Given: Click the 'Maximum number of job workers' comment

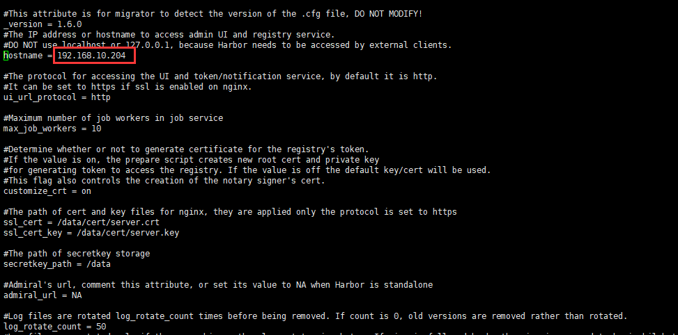Looking at the screenshot, I should click(114, 118).
